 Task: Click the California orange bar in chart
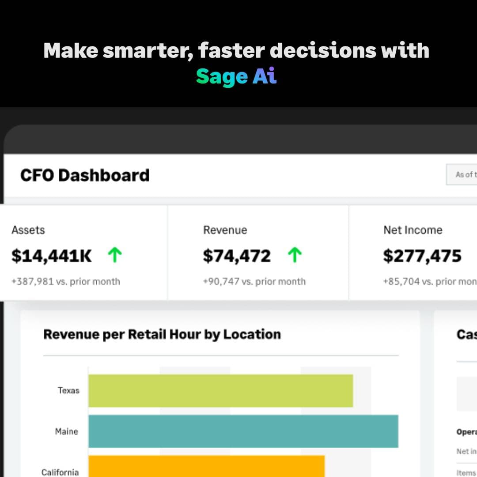pos(207,466)
